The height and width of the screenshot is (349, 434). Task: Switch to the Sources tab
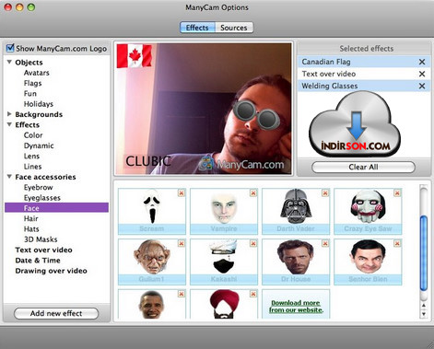234,28
